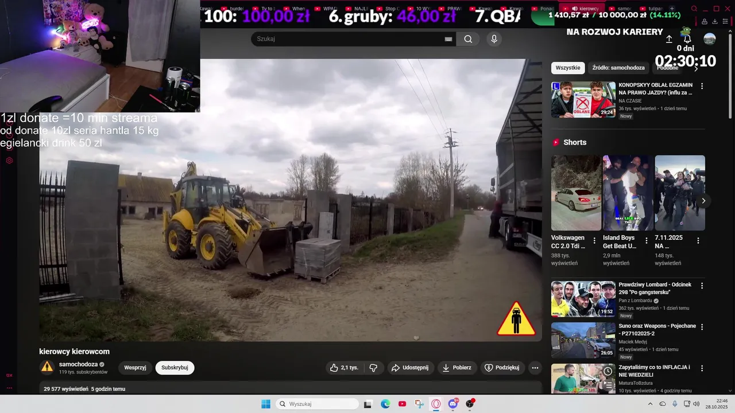Click the kierowcy kierowcom video title
This screenshot has height=413, width=735.
tap(74, 352)
